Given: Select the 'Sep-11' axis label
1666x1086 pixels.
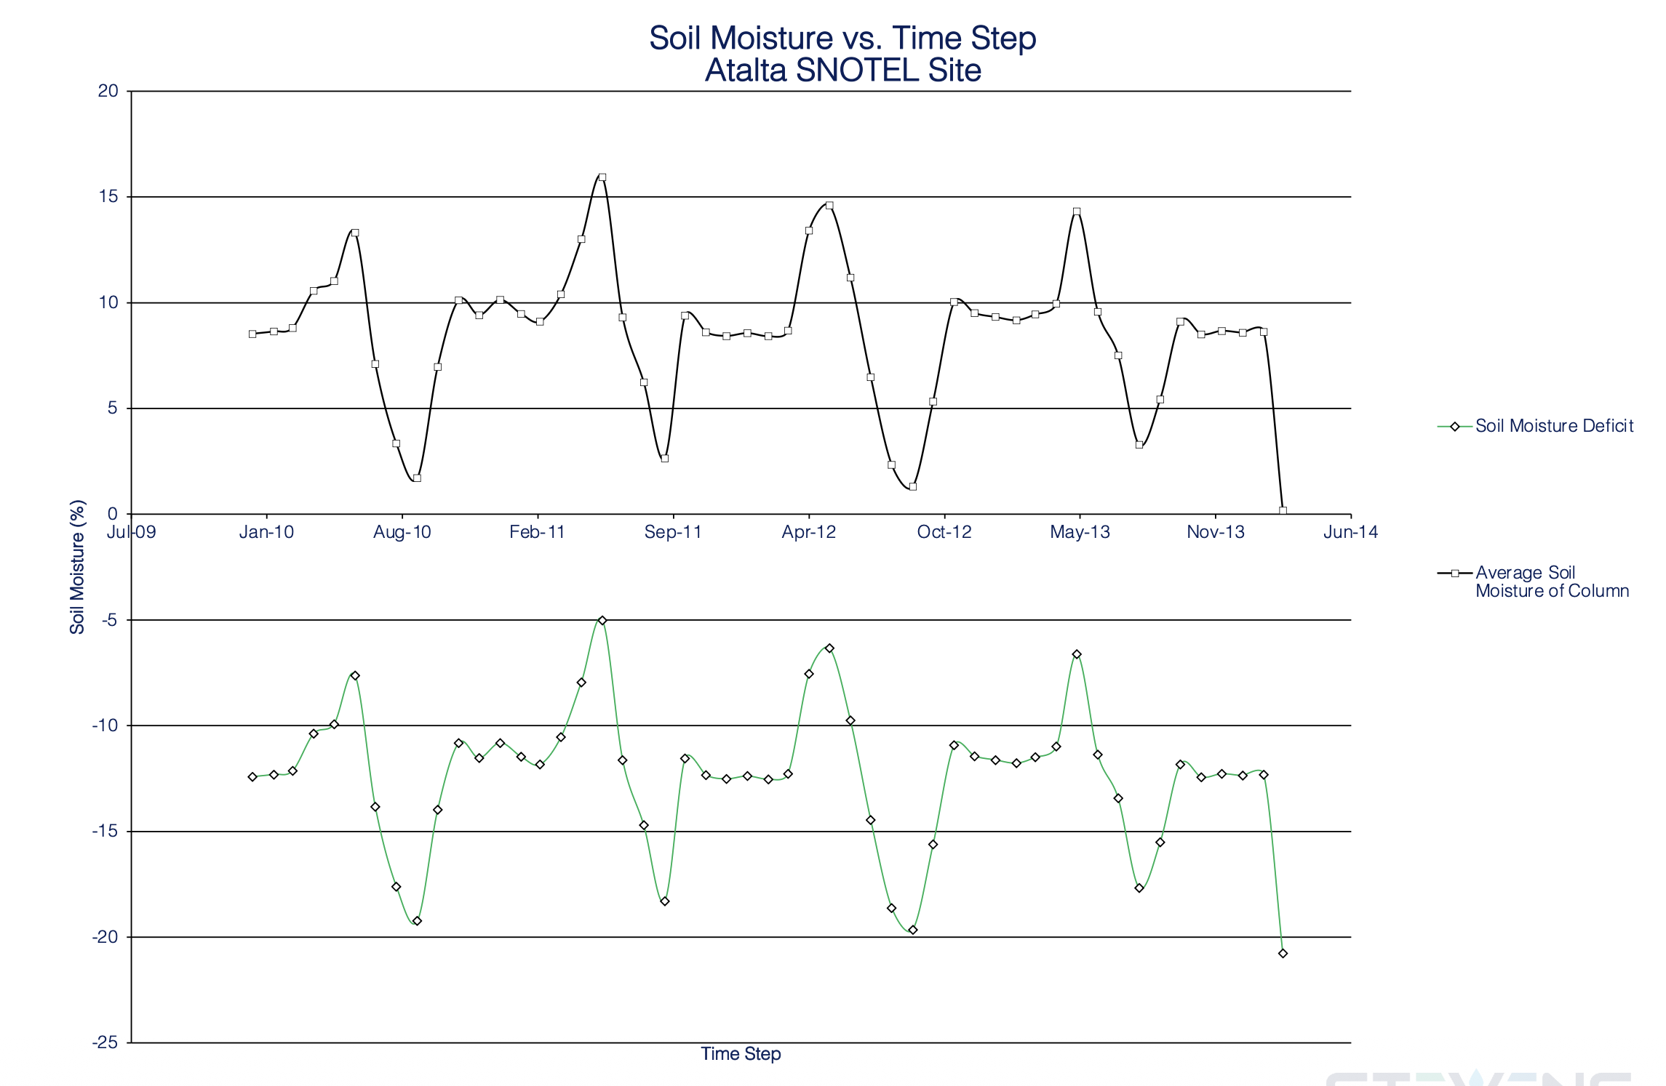Looking at the screenshot, I should pyautogui.click(x=673, y=532).
